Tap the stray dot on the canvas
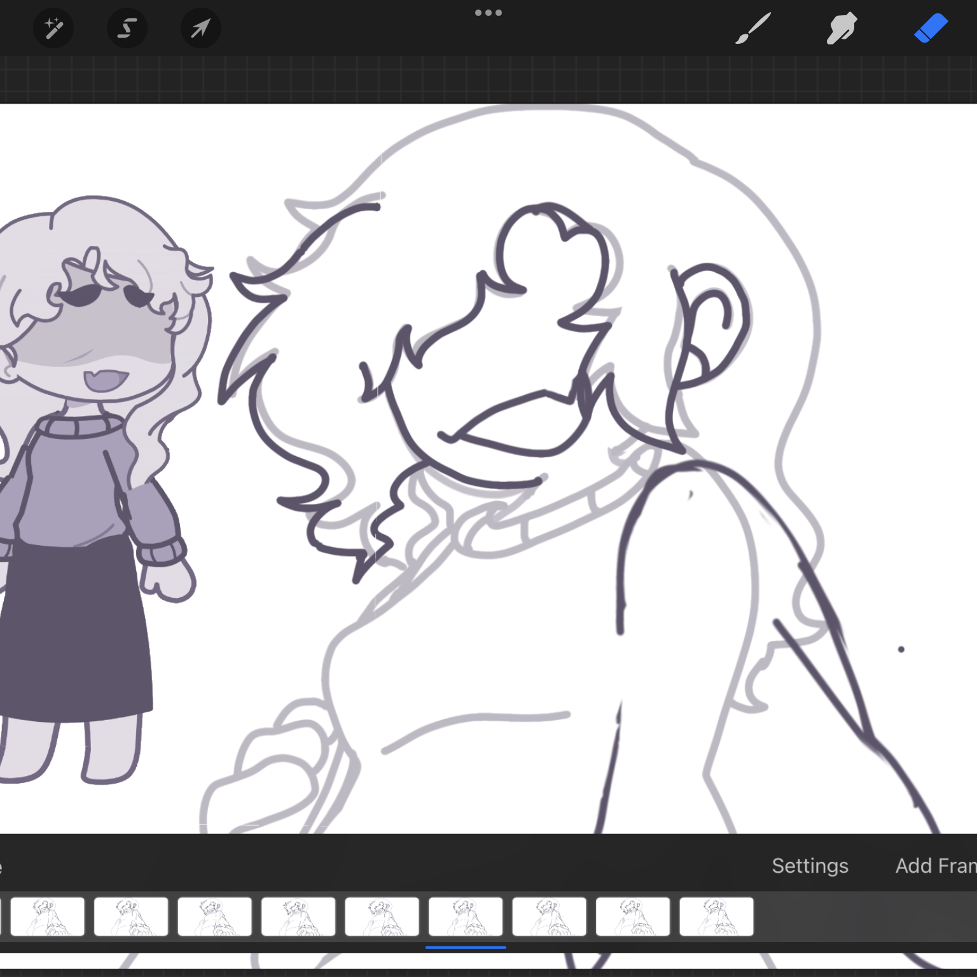This screenshot has height=977, width=977. pos(901,649)
